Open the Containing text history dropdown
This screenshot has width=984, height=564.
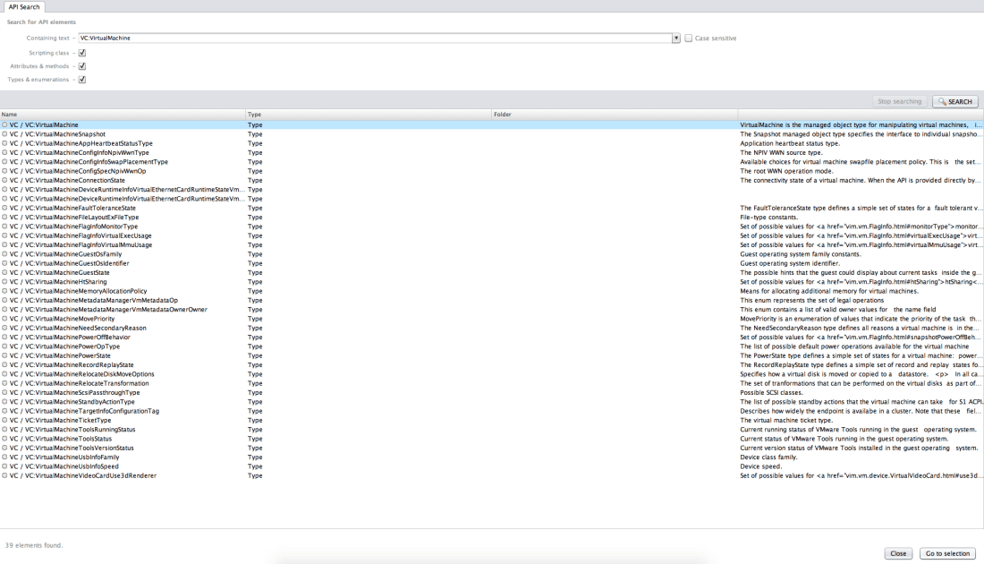pos(677,38)
